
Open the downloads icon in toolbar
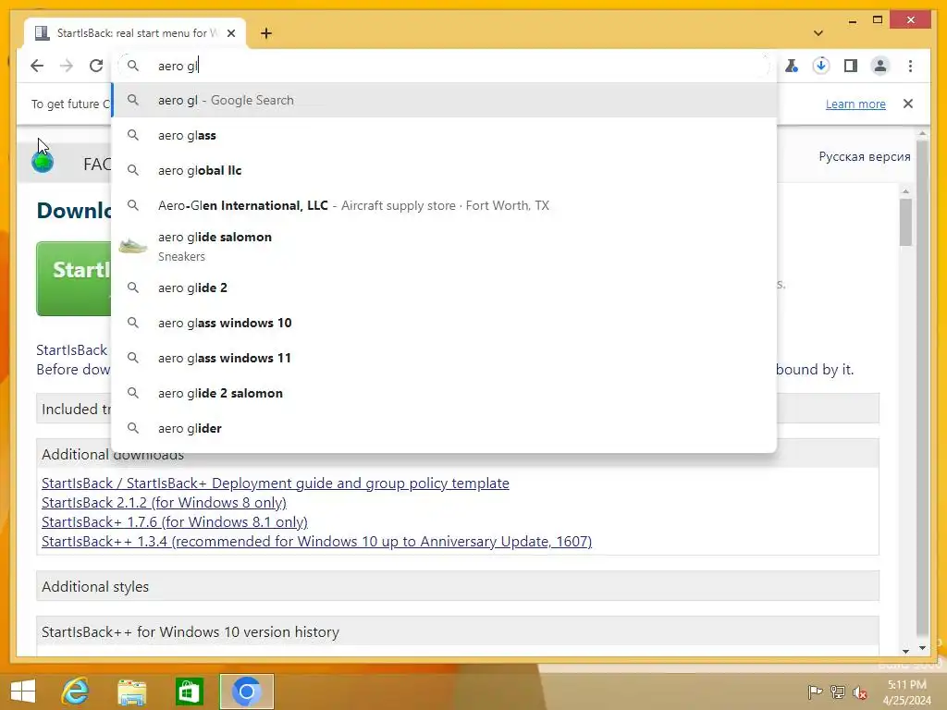tap(821, 66)
